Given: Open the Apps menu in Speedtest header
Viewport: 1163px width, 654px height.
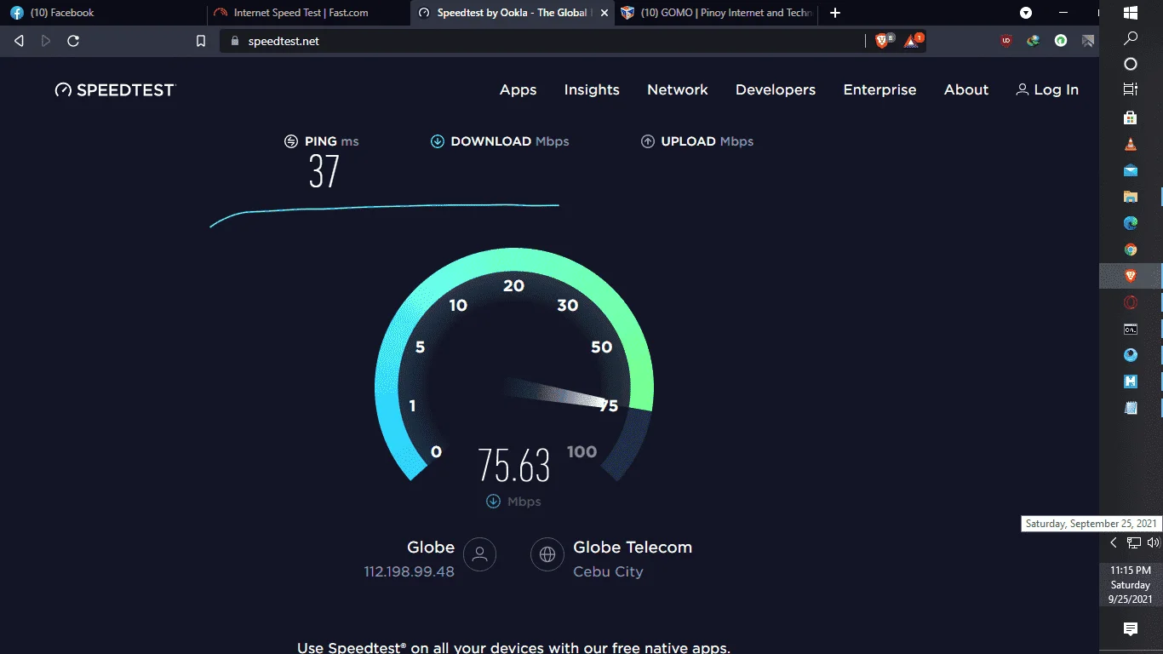Looking at the screenshot, I should [x=518, y=89].
